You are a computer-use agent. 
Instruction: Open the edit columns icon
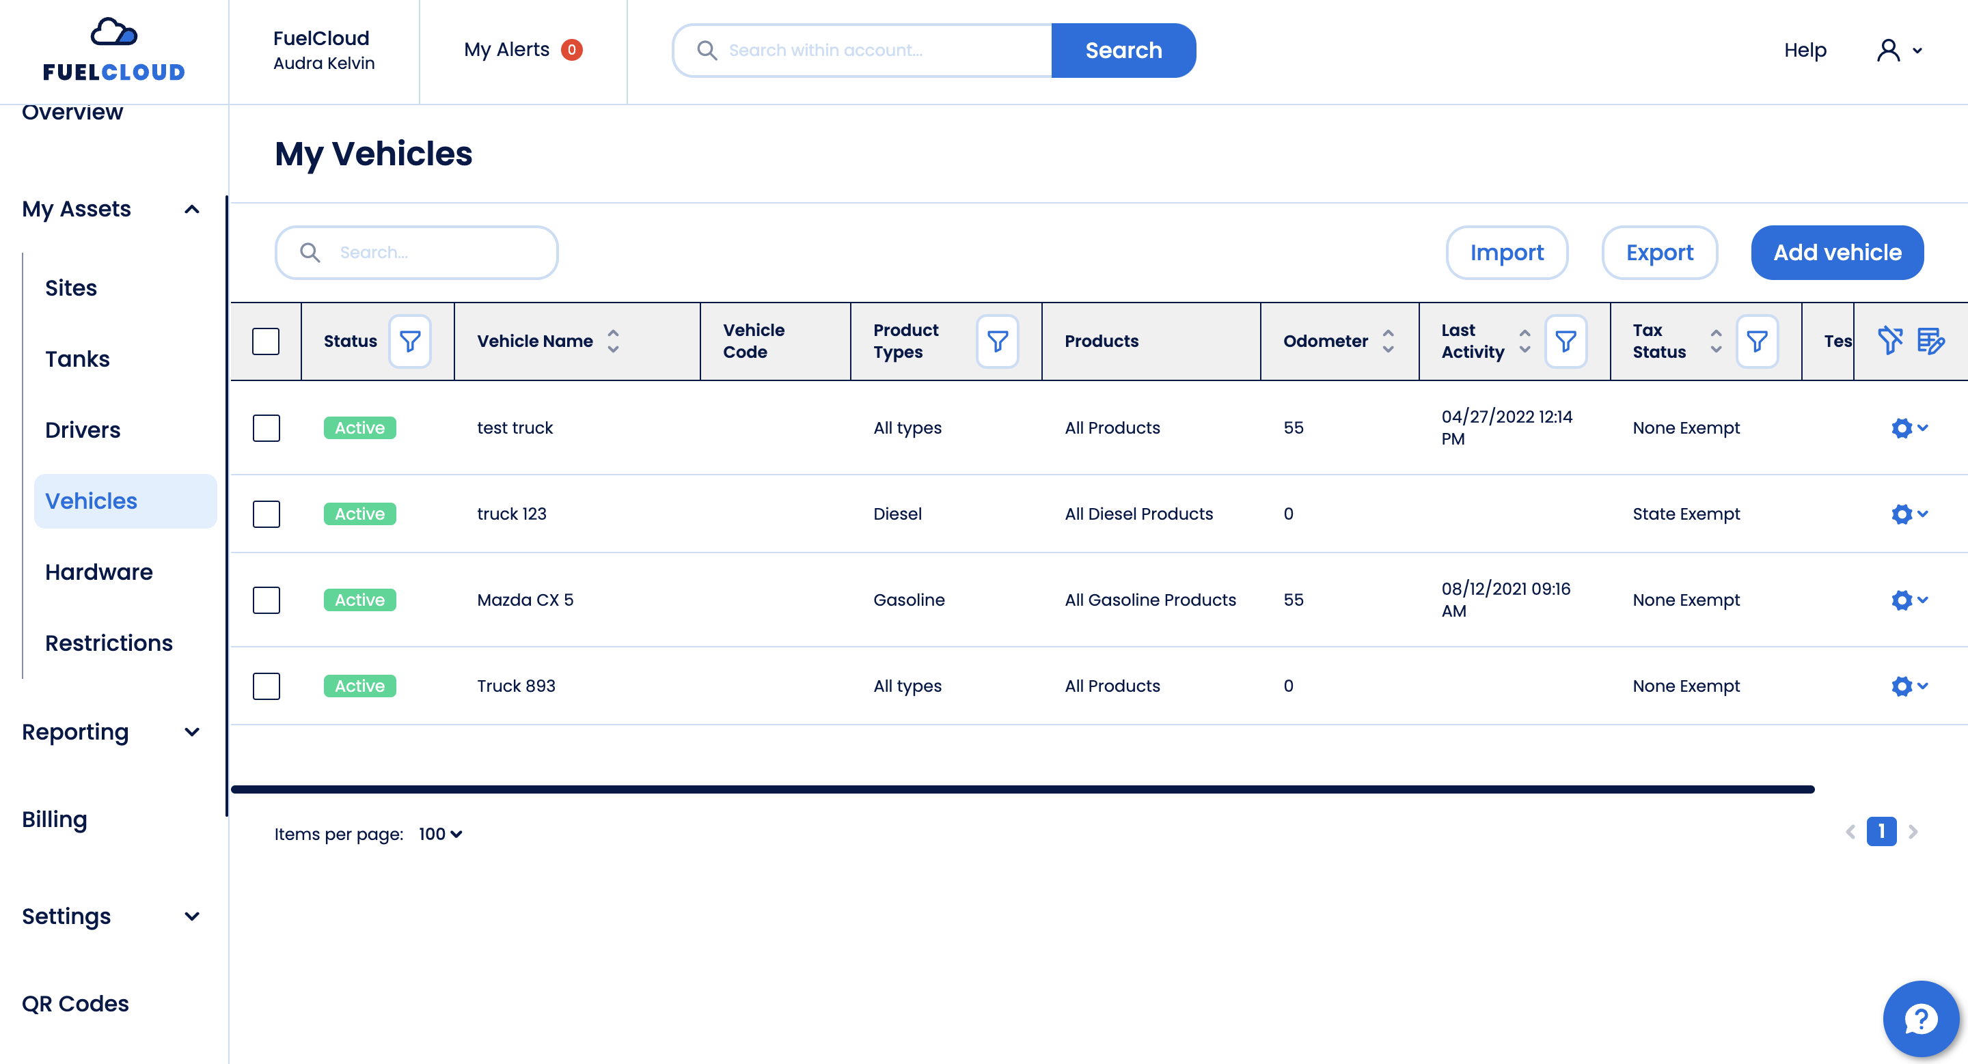pos(1930,340)
